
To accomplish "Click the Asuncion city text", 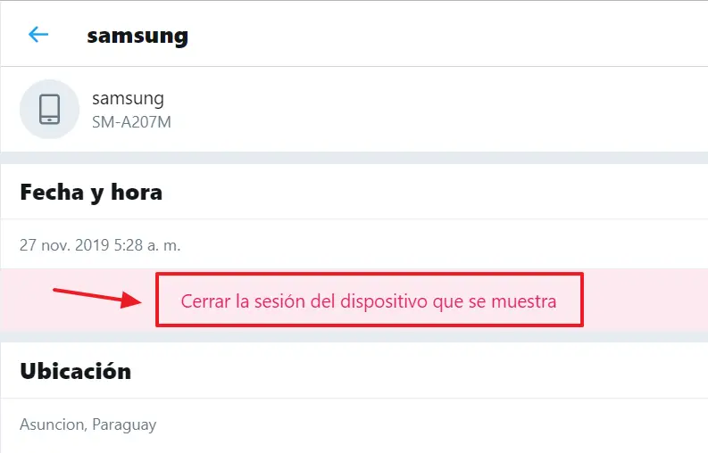I will (54, 424).
